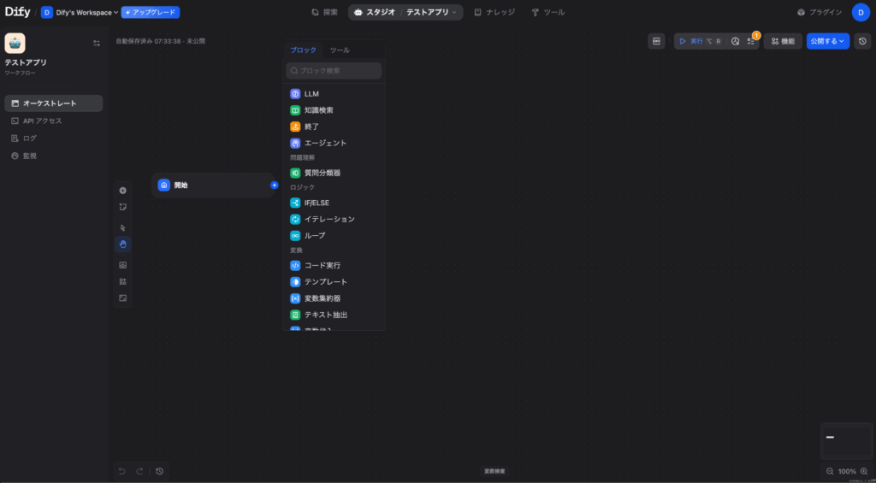
Task: Click the アップグレード upgrade button
Action: tap(151, 13)
